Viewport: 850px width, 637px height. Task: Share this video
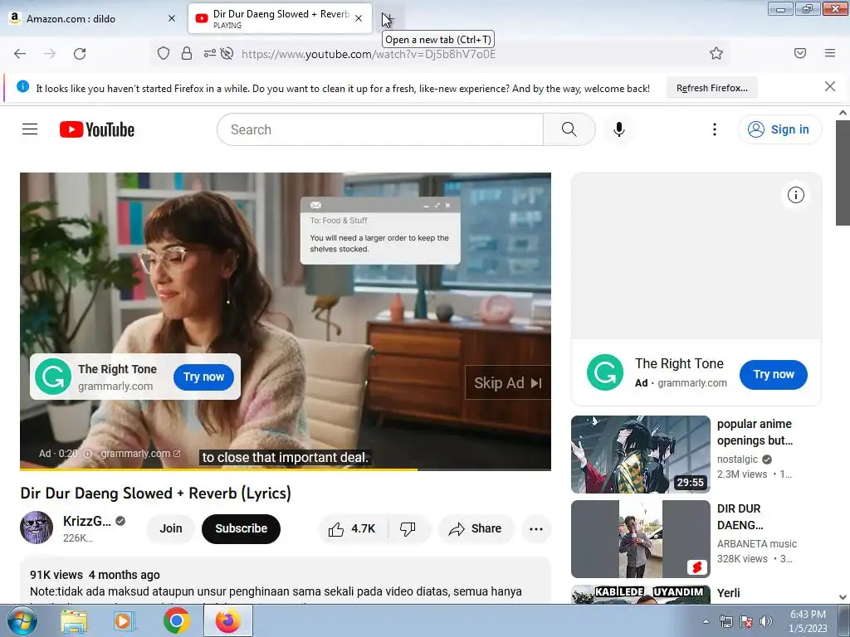tap(475, 528)
